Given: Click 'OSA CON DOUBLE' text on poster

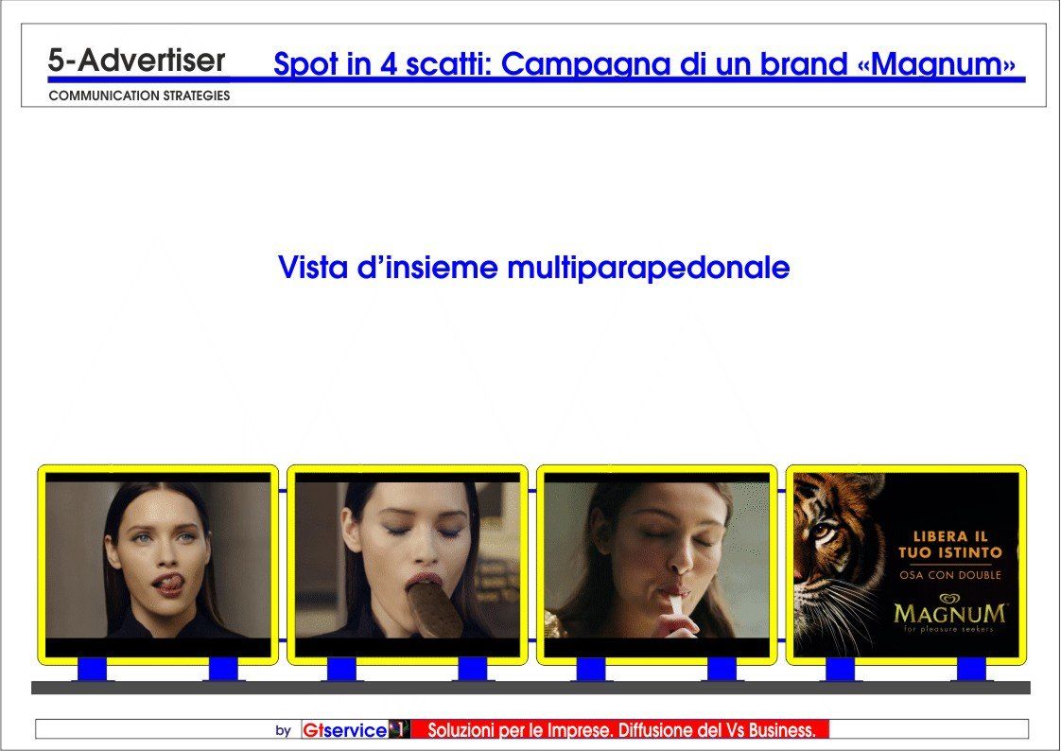Looking at the screenshot, I should tap(950, 575).
